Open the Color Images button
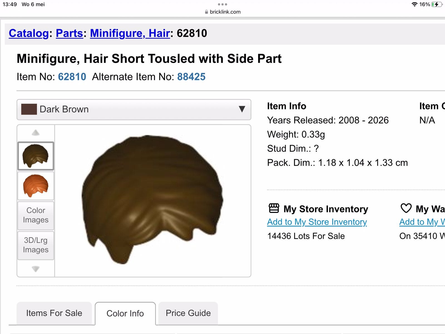 (36, 215)
